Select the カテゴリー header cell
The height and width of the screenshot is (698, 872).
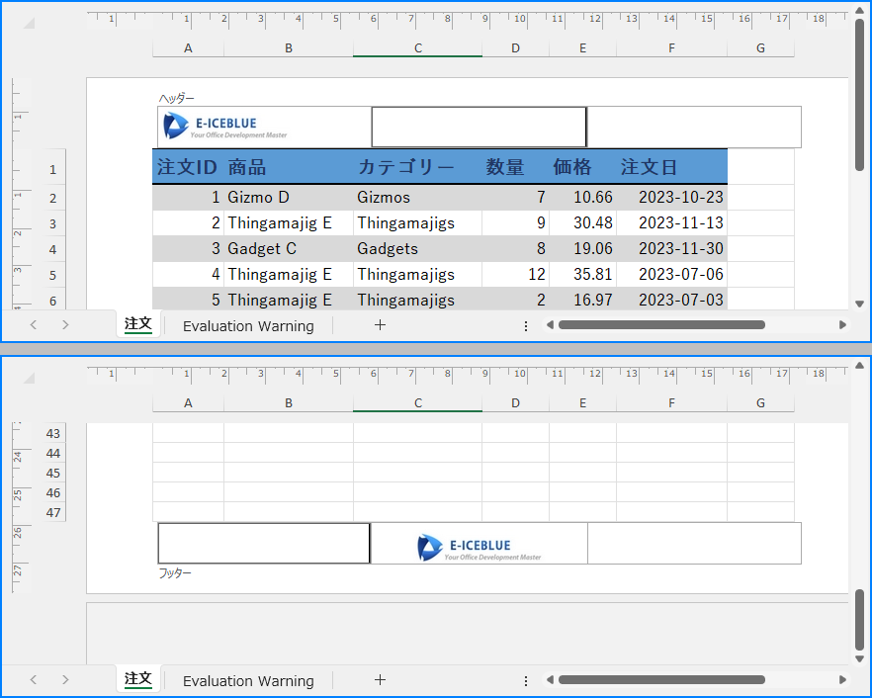417,167
